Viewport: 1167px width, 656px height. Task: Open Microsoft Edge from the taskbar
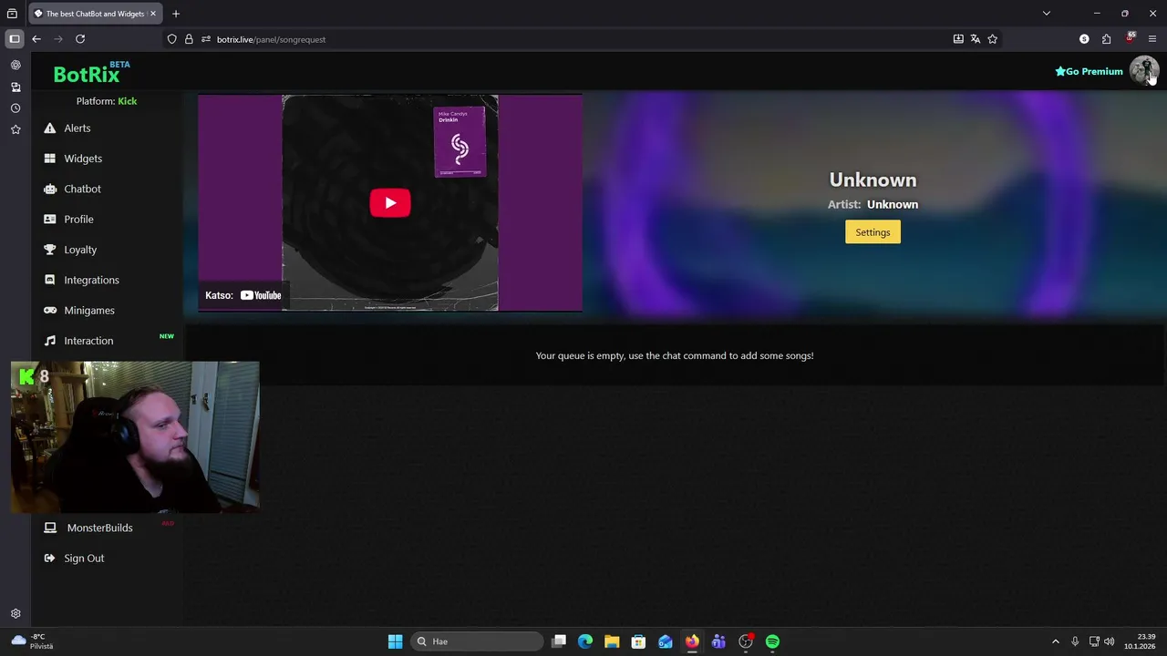pos(585,641)
